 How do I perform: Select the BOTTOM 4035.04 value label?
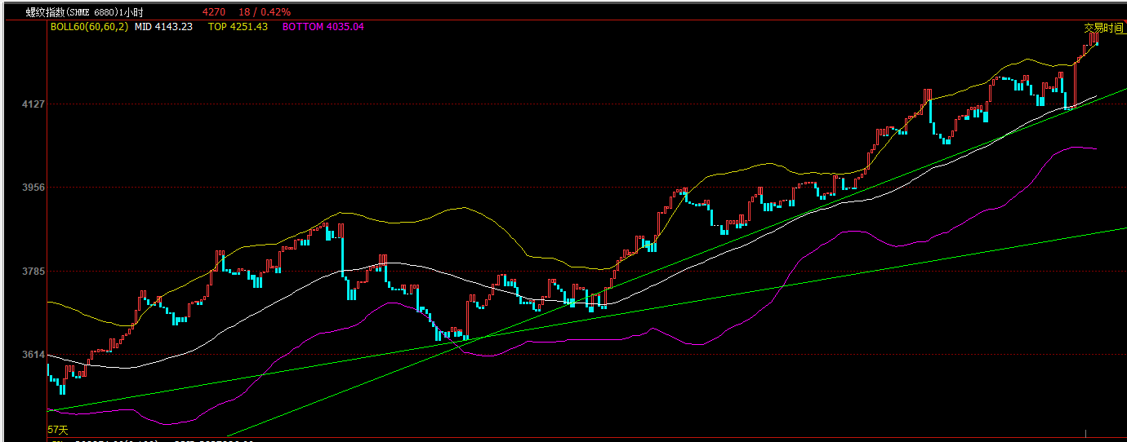point(323,27)
